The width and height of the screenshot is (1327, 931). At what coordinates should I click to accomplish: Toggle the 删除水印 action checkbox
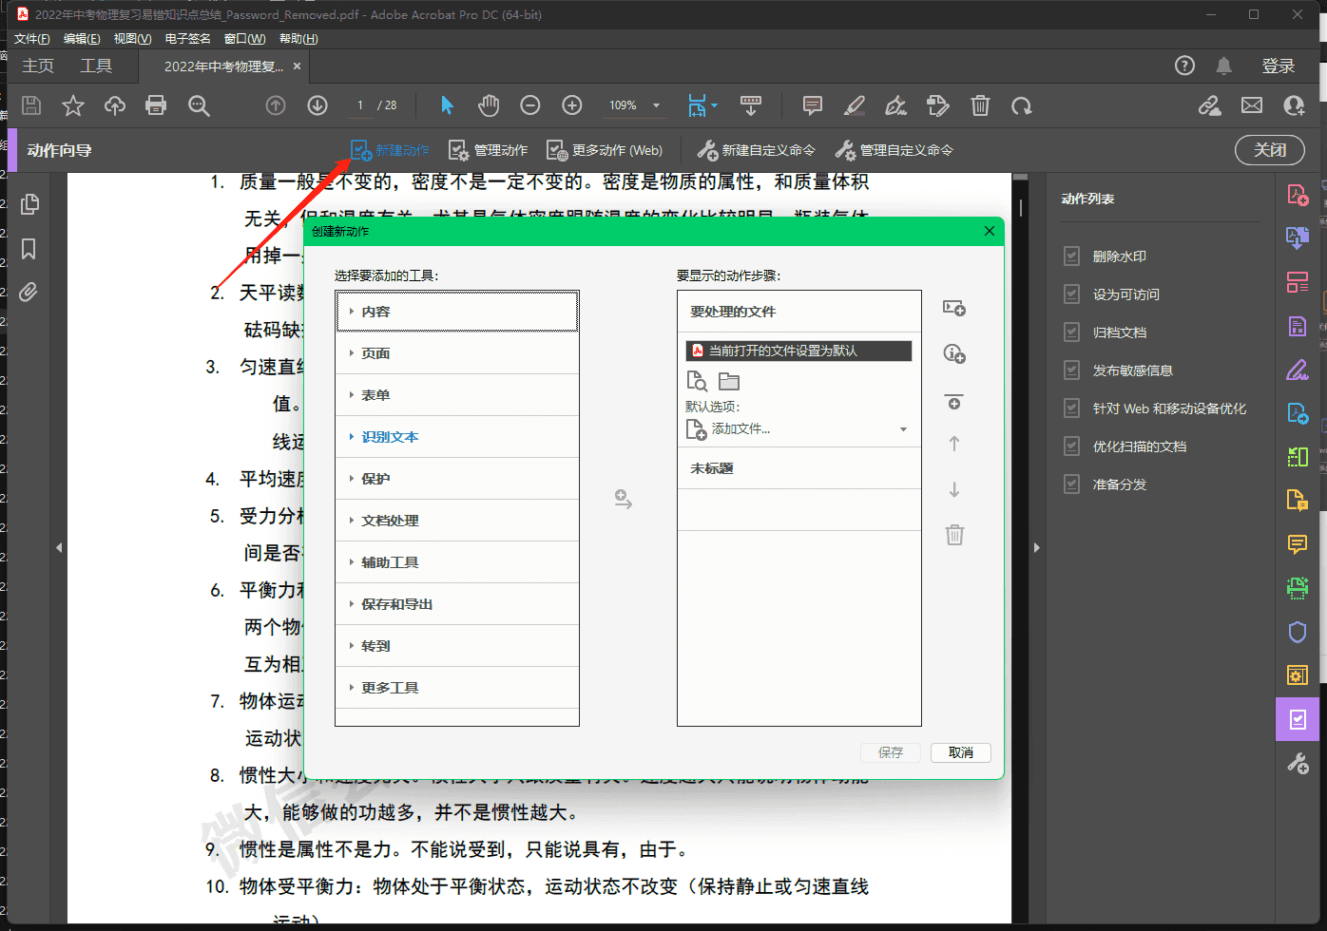click(1072, 256)
